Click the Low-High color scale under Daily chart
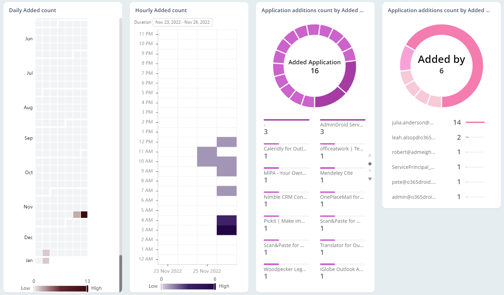The height and width of the screenshot is (295, 504). [x=60, y=288]
